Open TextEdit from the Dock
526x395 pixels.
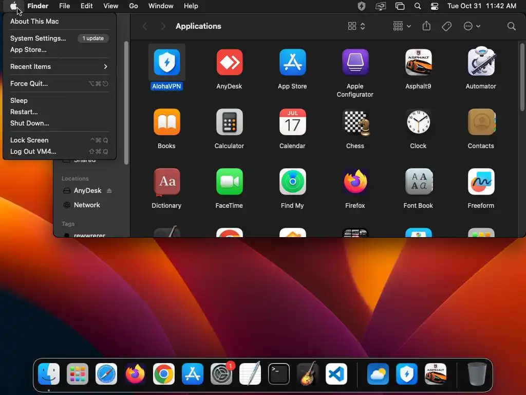pyautogui.click(x=250, y=374)
